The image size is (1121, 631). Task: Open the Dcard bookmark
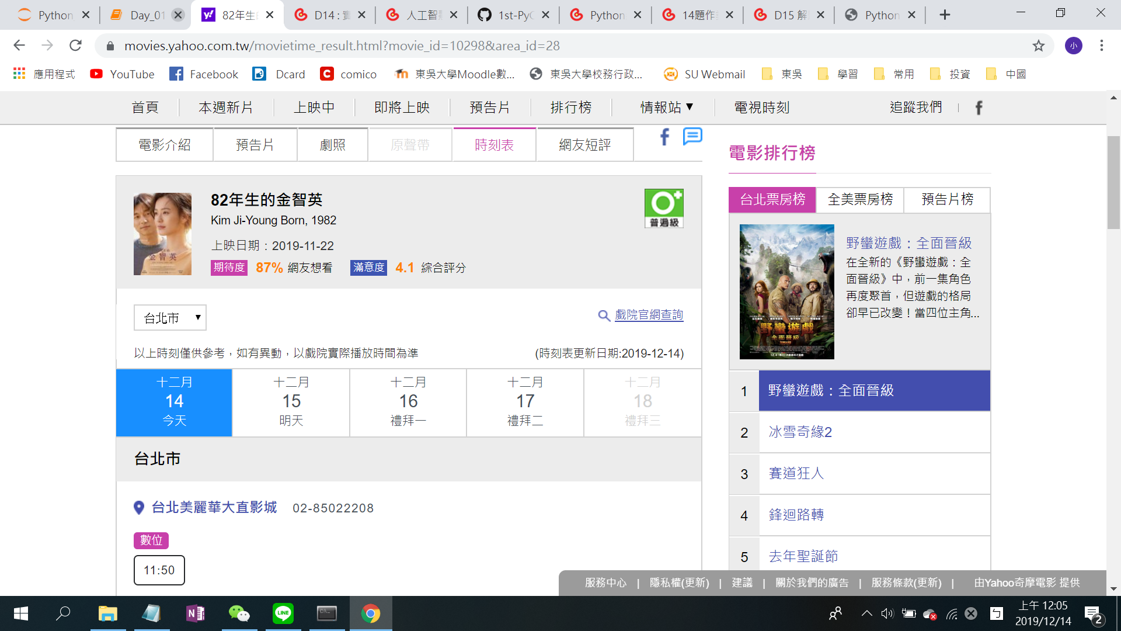[x=279, y=74]
